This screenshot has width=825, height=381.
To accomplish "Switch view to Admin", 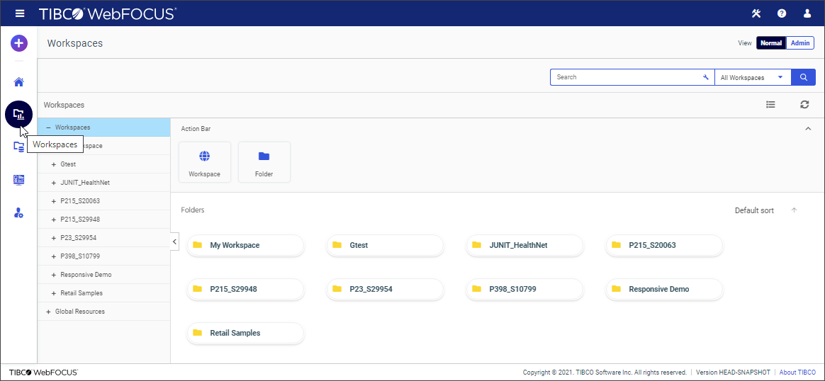I will [800, 43].
